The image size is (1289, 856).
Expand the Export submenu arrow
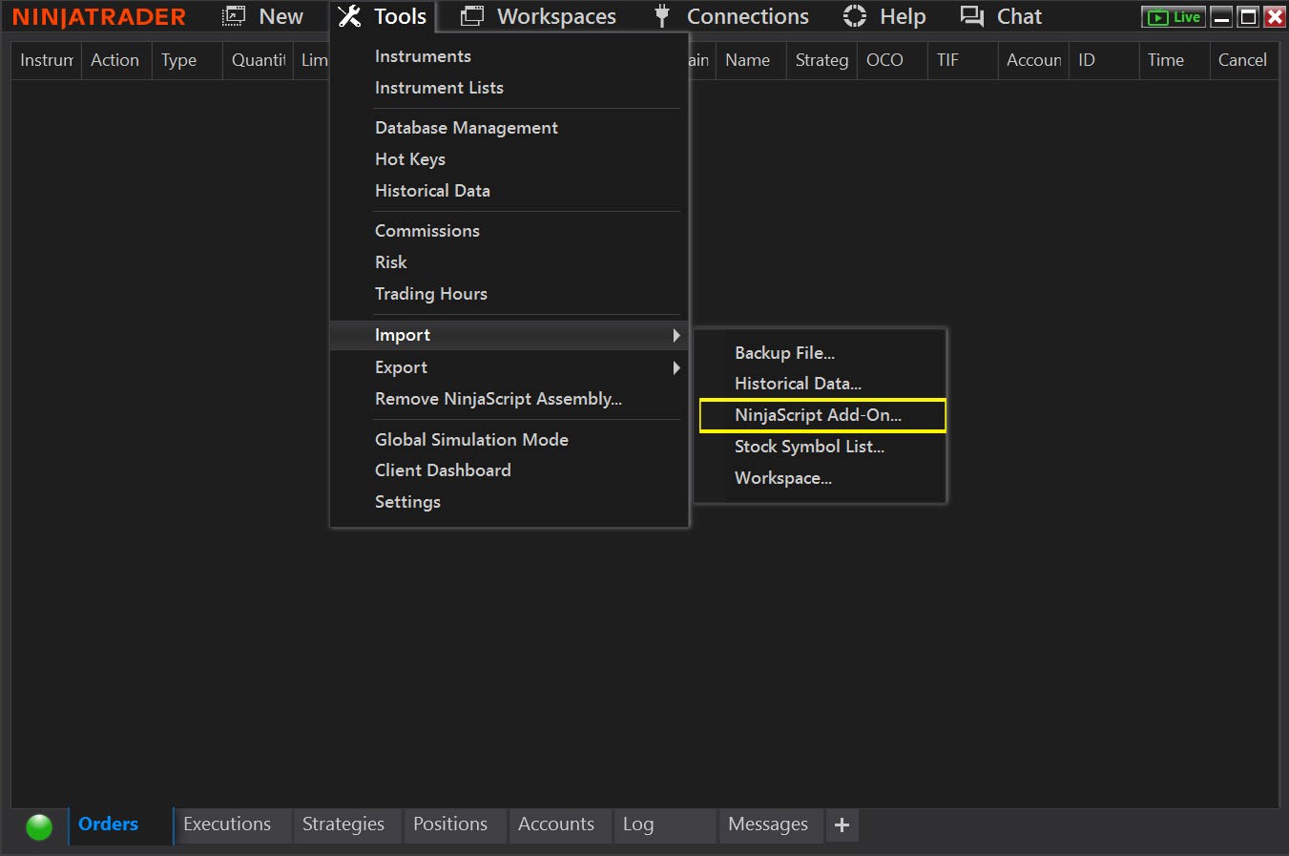[676, 367]
